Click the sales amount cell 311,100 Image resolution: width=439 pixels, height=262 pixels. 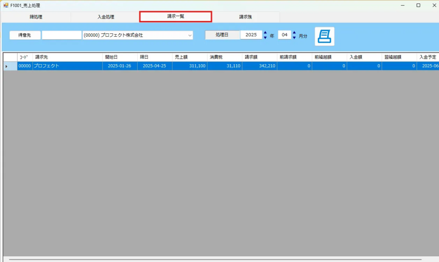click(x=190, y=66)
